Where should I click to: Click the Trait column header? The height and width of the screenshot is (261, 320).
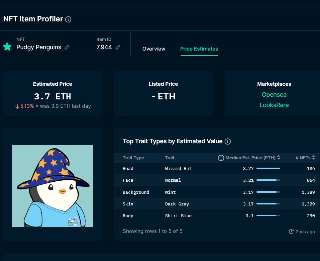tap(170, 158)
